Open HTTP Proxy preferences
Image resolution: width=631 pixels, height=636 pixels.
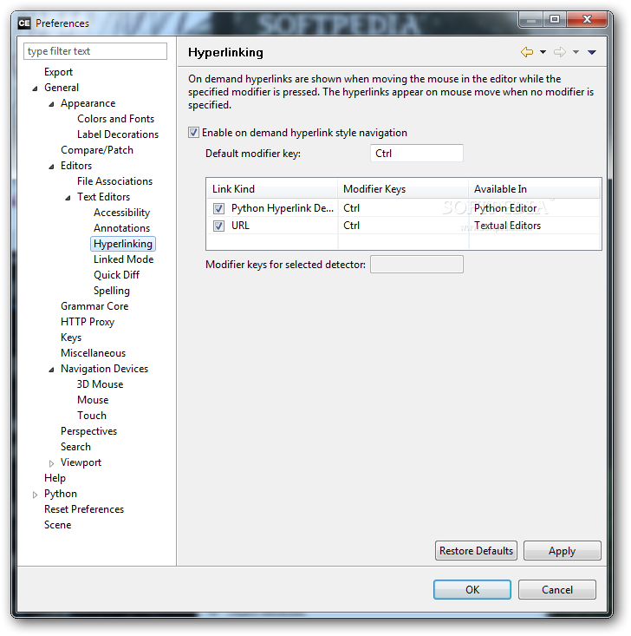[88, 322]
